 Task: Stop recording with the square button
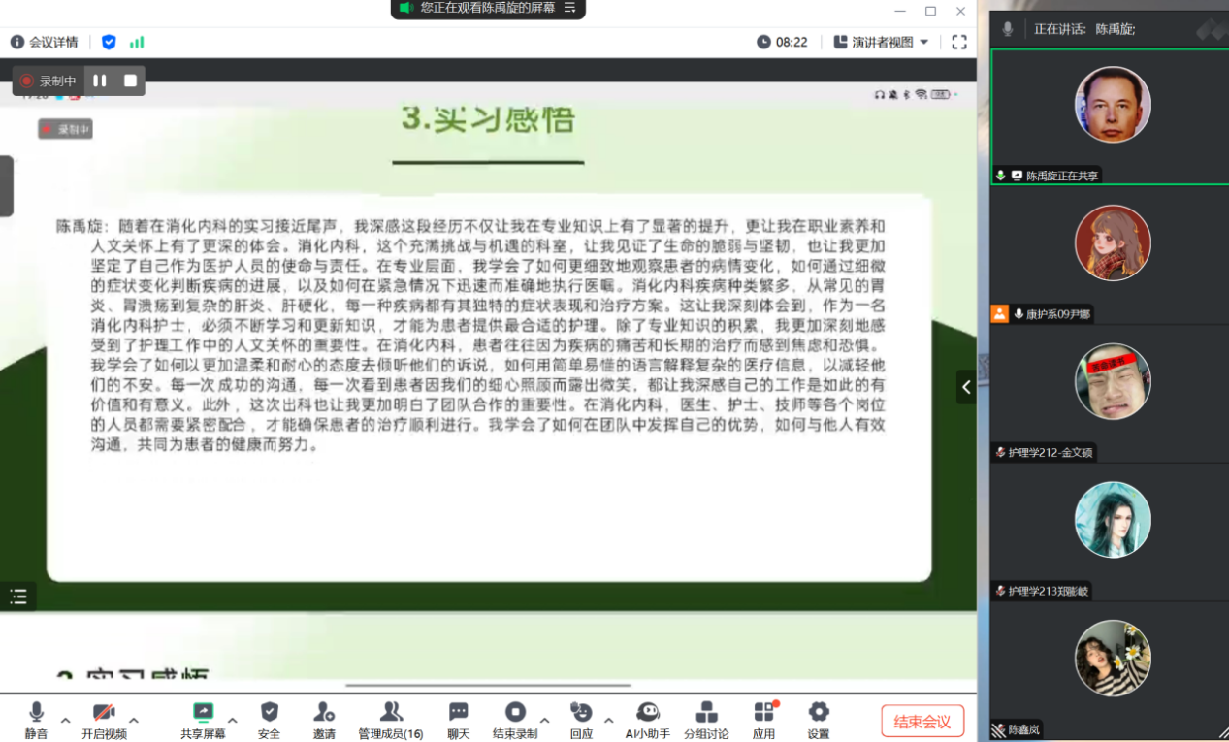pyautogui.click(x=130, y=81)
